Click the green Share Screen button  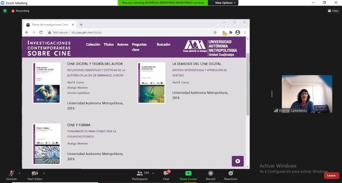pos(188,176)
